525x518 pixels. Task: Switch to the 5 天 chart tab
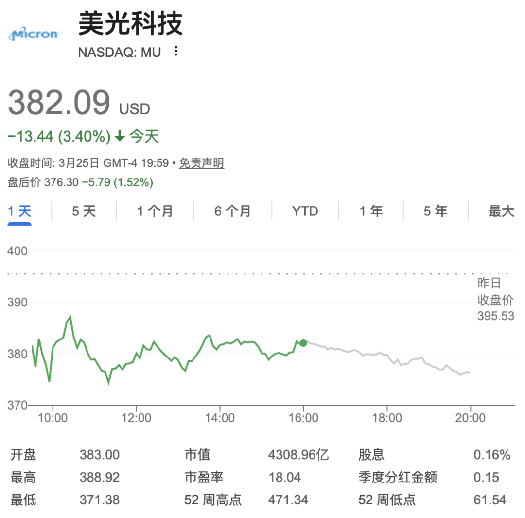(x=83, y=211)
